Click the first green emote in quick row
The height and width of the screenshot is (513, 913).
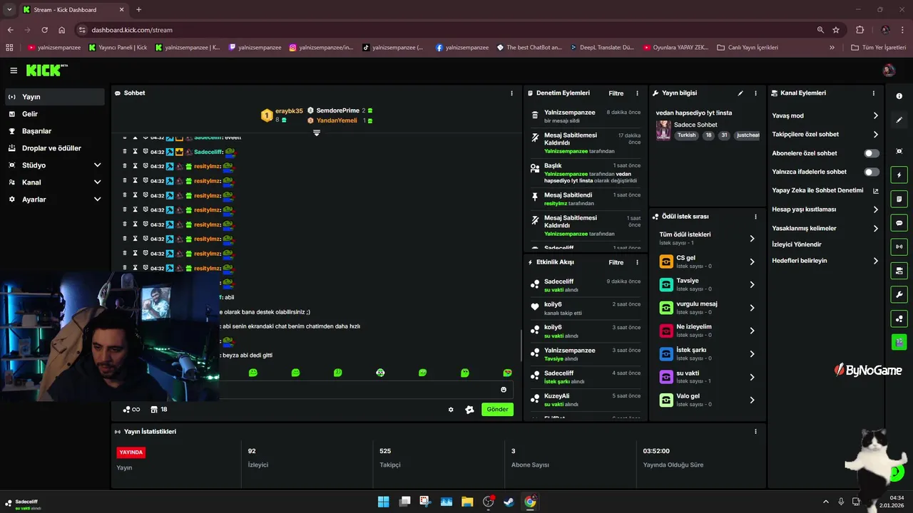pos(253,373)
